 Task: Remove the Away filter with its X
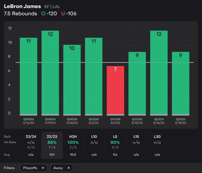[x=69, y=168]
